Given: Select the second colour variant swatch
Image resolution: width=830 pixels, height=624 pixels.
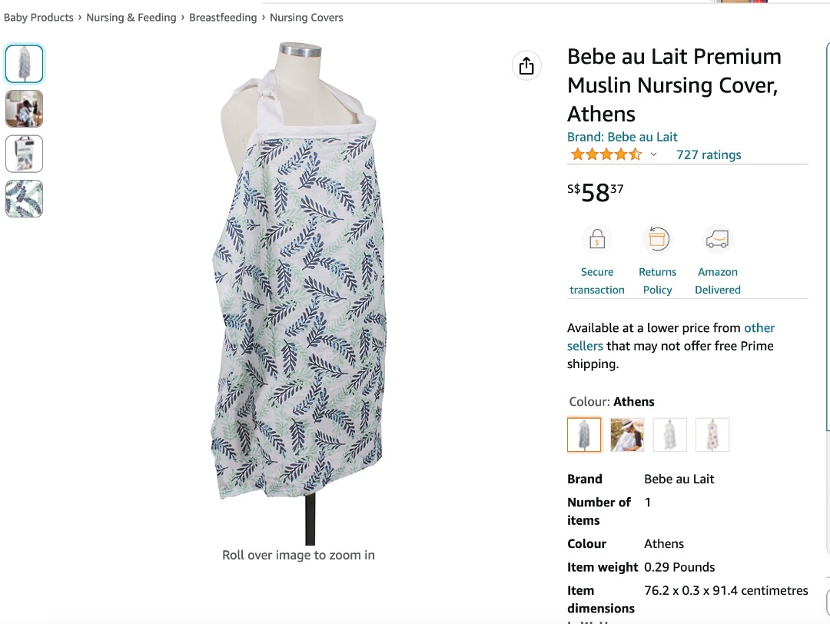Looking at the screenshot, I should [x=627, y=434].
